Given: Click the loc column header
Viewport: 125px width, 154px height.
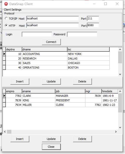Looking at the screenshot, I should pyautogui.click(x=88, y=49).
